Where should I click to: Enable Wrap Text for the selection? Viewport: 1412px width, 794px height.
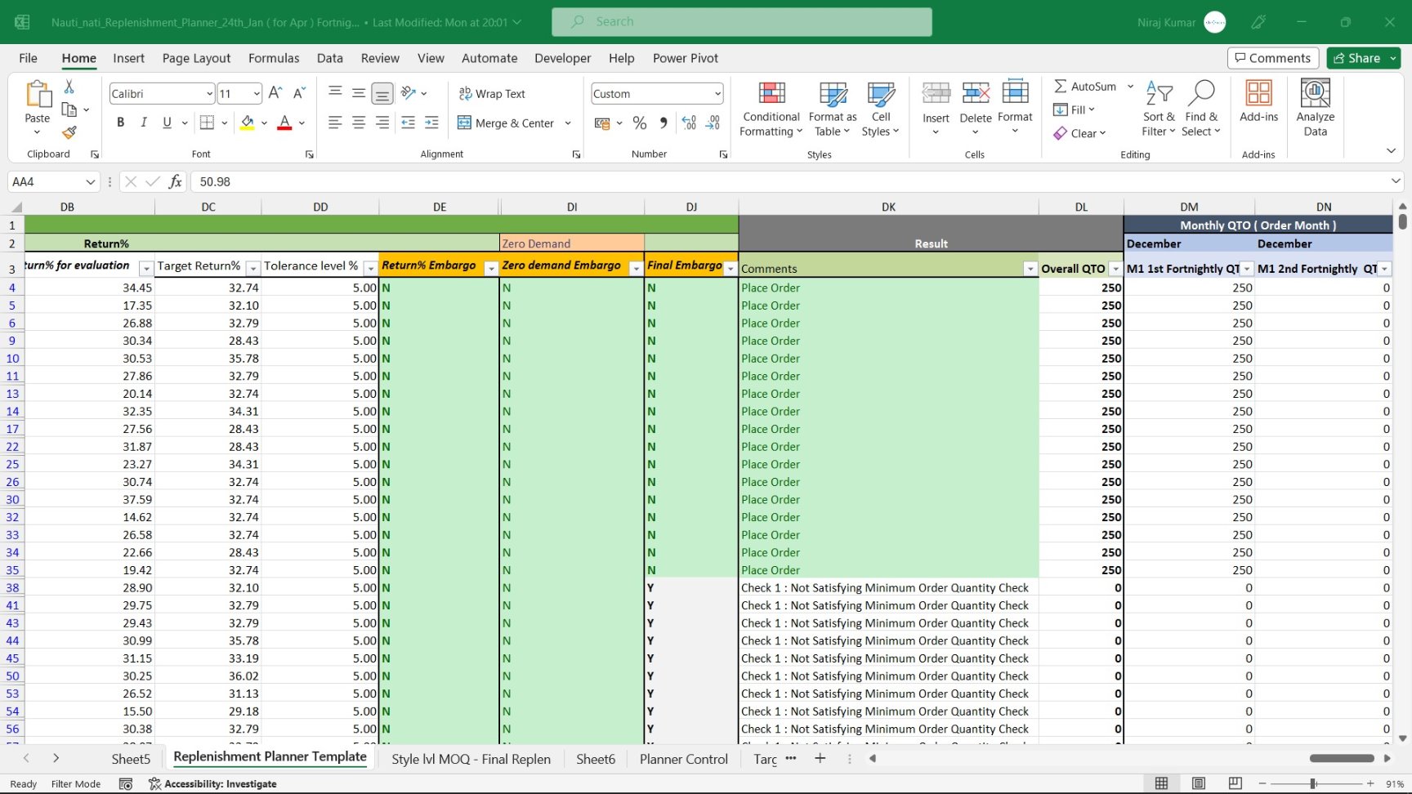click(x=492, y=93)
